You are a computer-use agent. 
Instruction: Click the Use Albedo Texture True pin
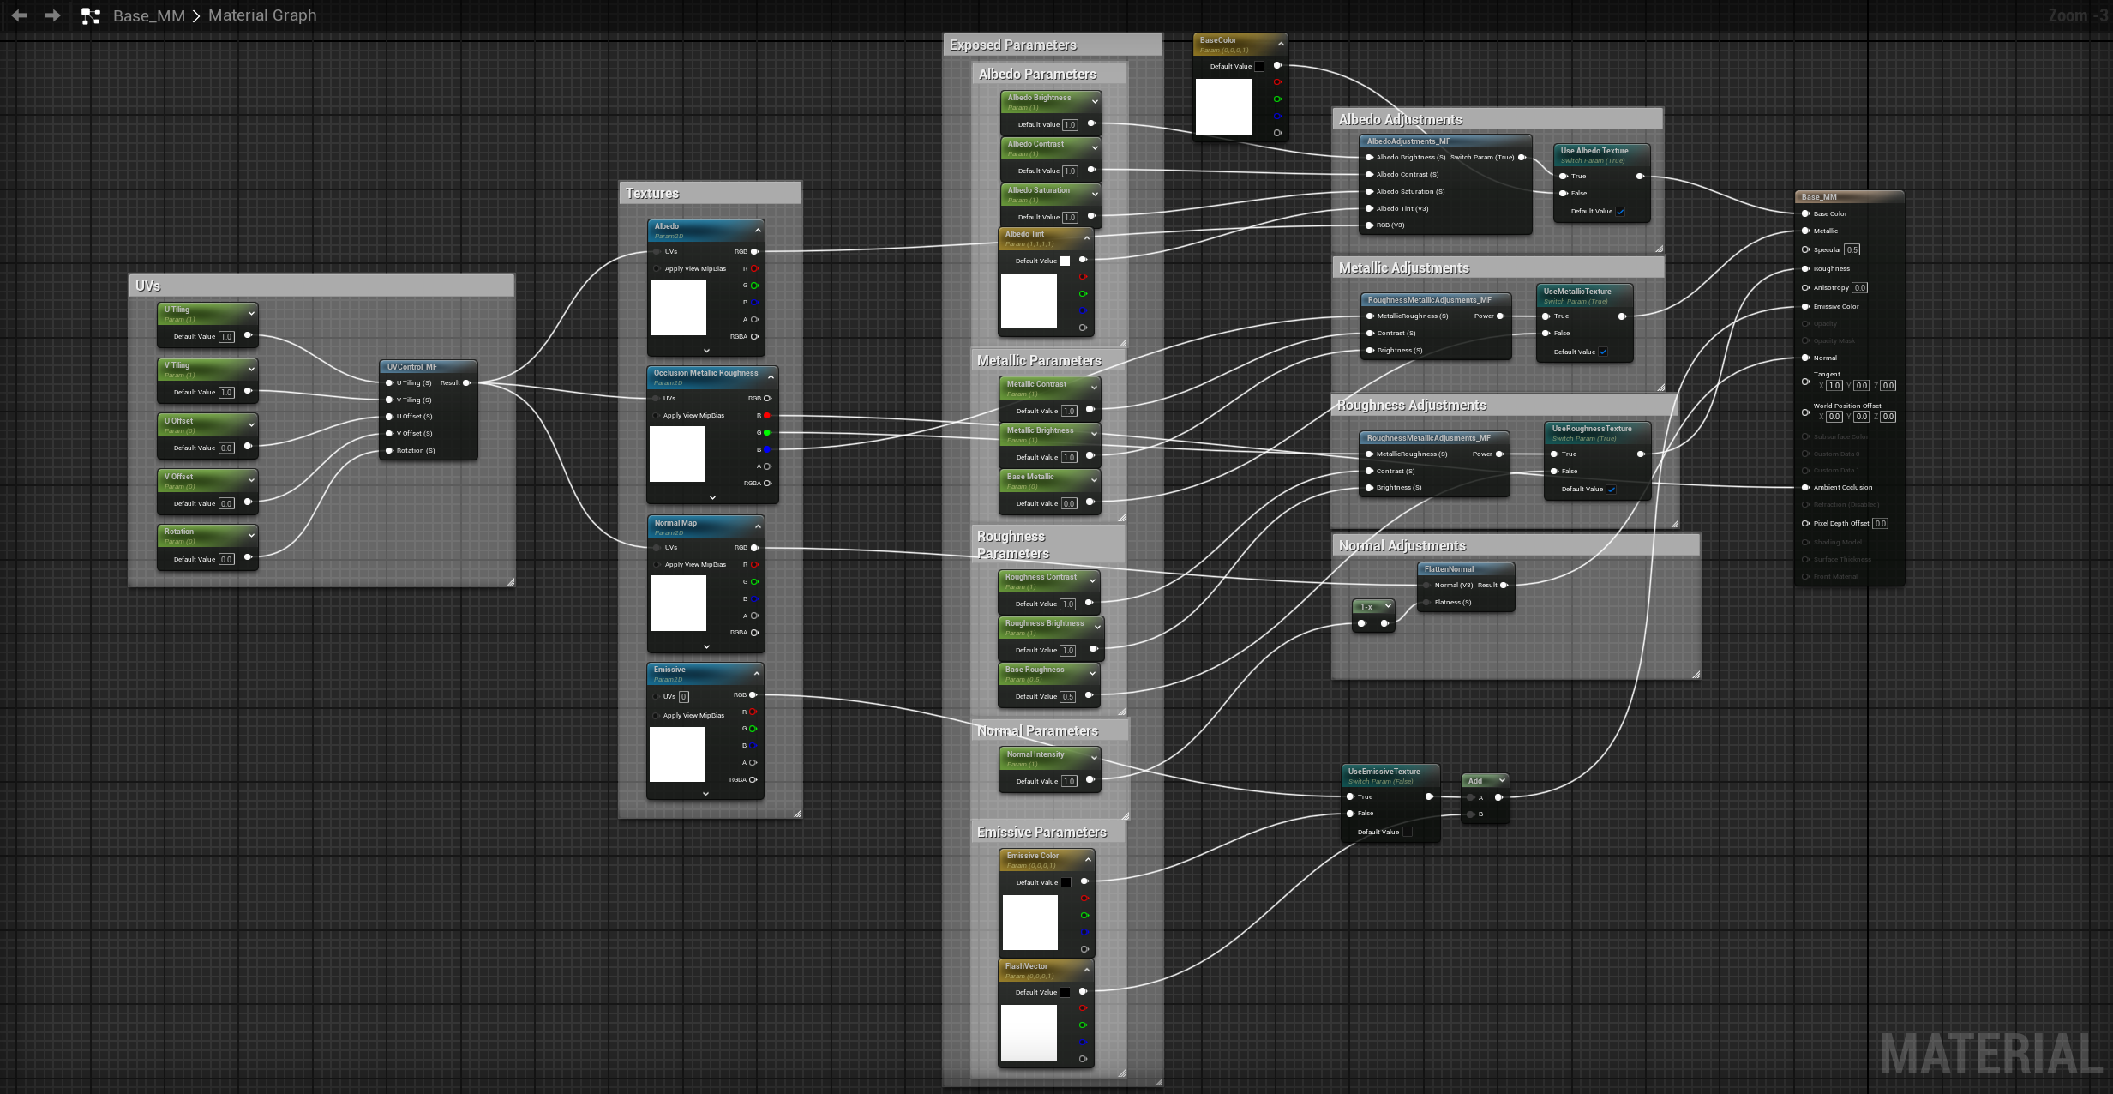1564,176
